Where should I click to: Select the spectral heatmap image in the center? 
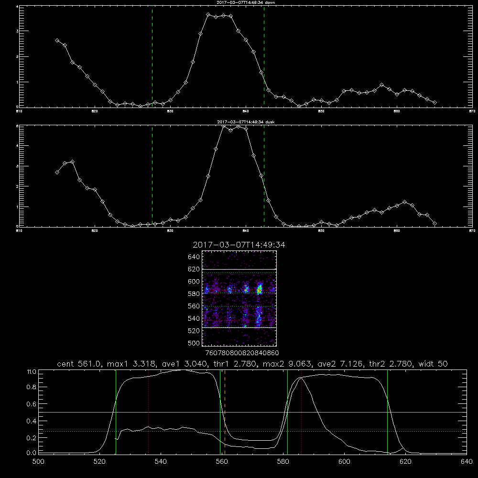(x=239, y=298)
